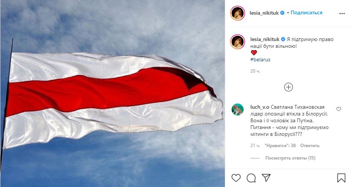The width and height of the screenshot is (350, 187).
Task: Click the 20 ч. post timestamp
Action: [255, 71]
